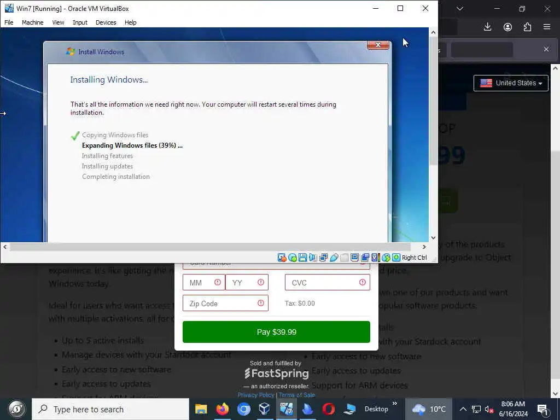This screenshot has width=560, height=420.
Task: Open the browser tab list chevron
Action: pos(460,8)
